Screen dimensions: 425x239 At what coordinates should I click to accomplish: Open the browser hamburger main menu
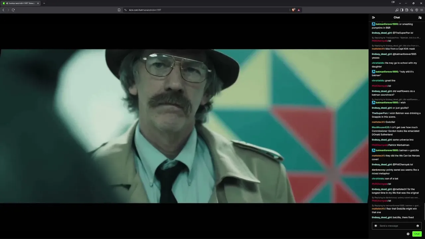coord(422,10)
